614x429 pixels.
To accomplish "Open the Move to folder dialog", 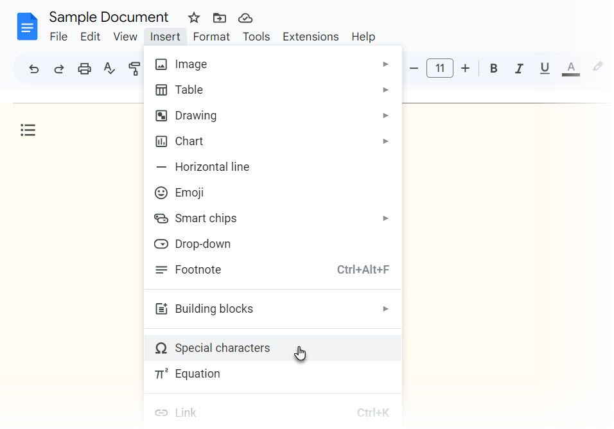I will click(x=219, y=17).
